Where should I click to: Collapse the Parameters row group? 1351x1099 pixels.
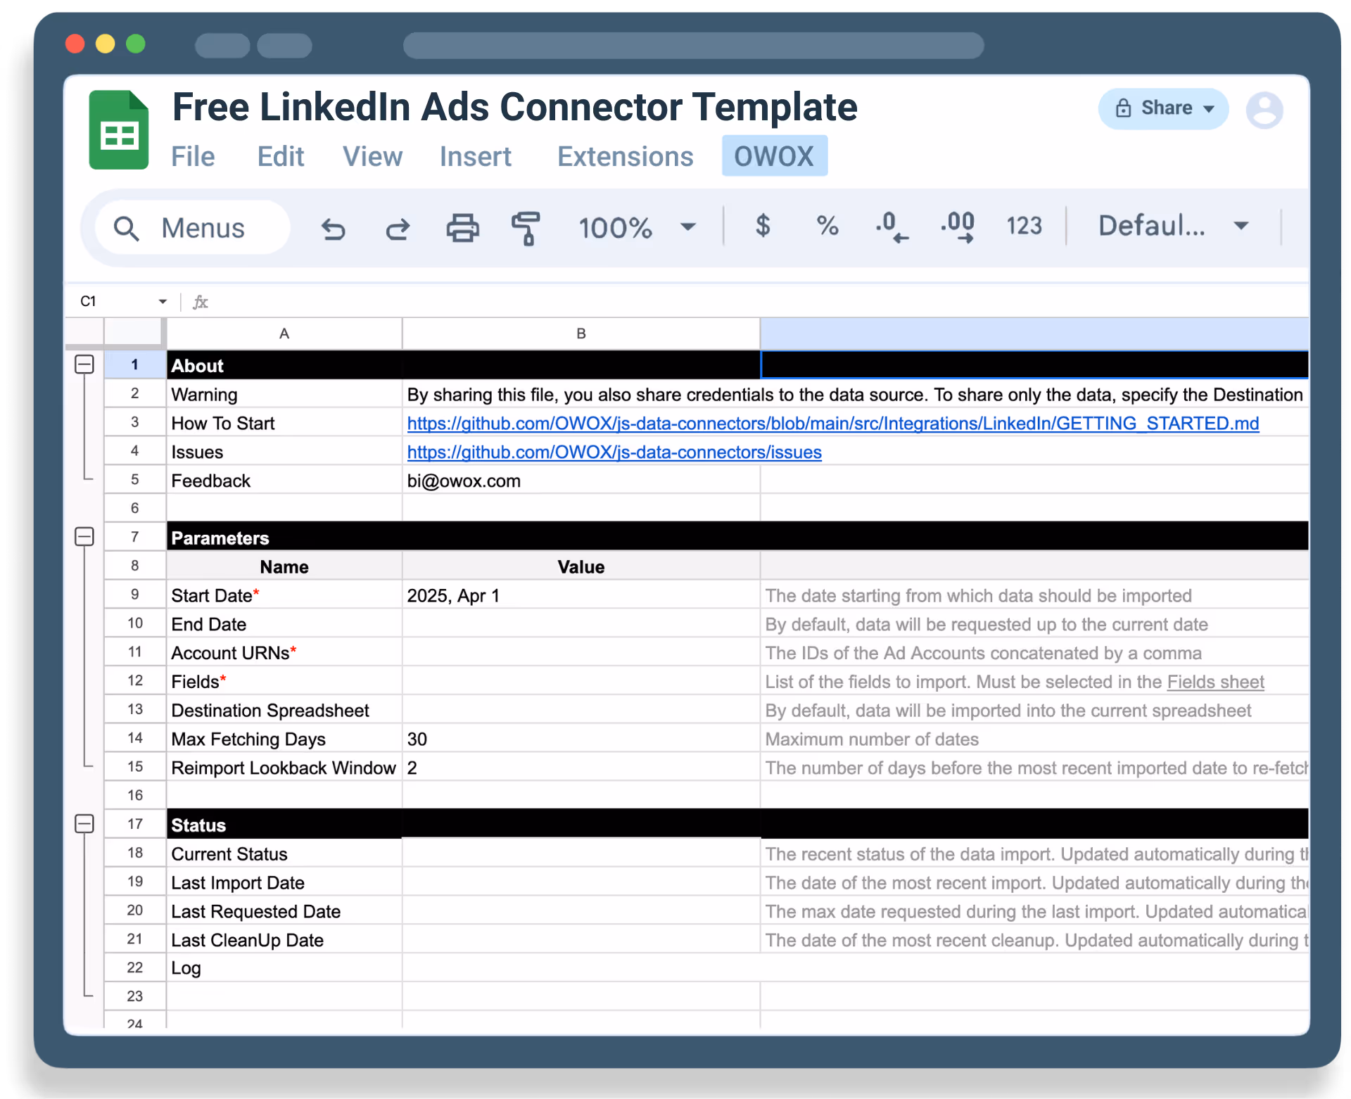click(x=84, y=538)
